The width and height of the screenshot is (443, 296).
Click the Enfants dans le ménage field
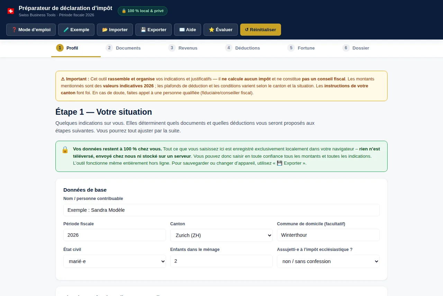click(221, 261)
